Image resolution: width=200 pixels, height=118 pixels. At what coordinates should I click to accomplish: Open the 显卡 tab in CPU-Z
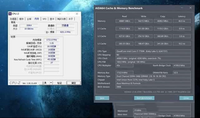pyautogui.click(x=52, y=19)
